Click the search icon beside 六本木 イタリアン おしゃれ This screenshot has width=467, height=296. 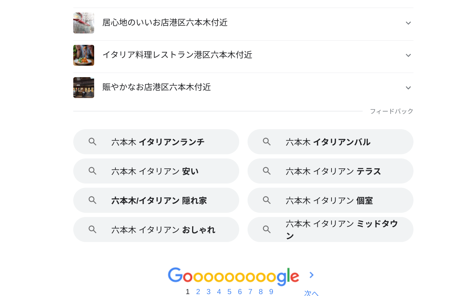click(93, 230)
